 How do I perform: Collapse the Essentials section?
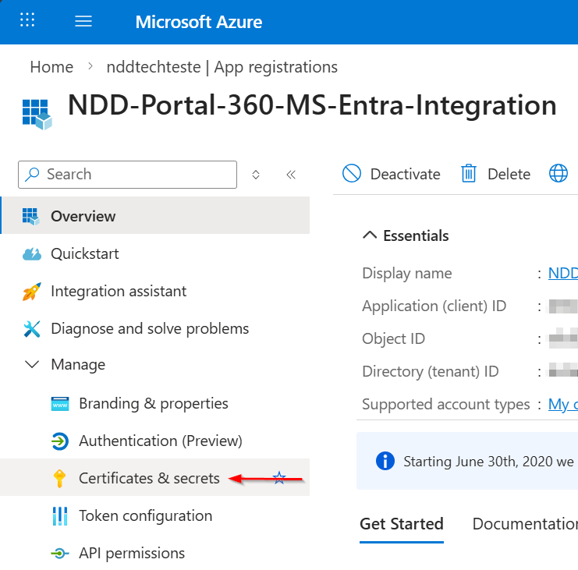[369, 235]
